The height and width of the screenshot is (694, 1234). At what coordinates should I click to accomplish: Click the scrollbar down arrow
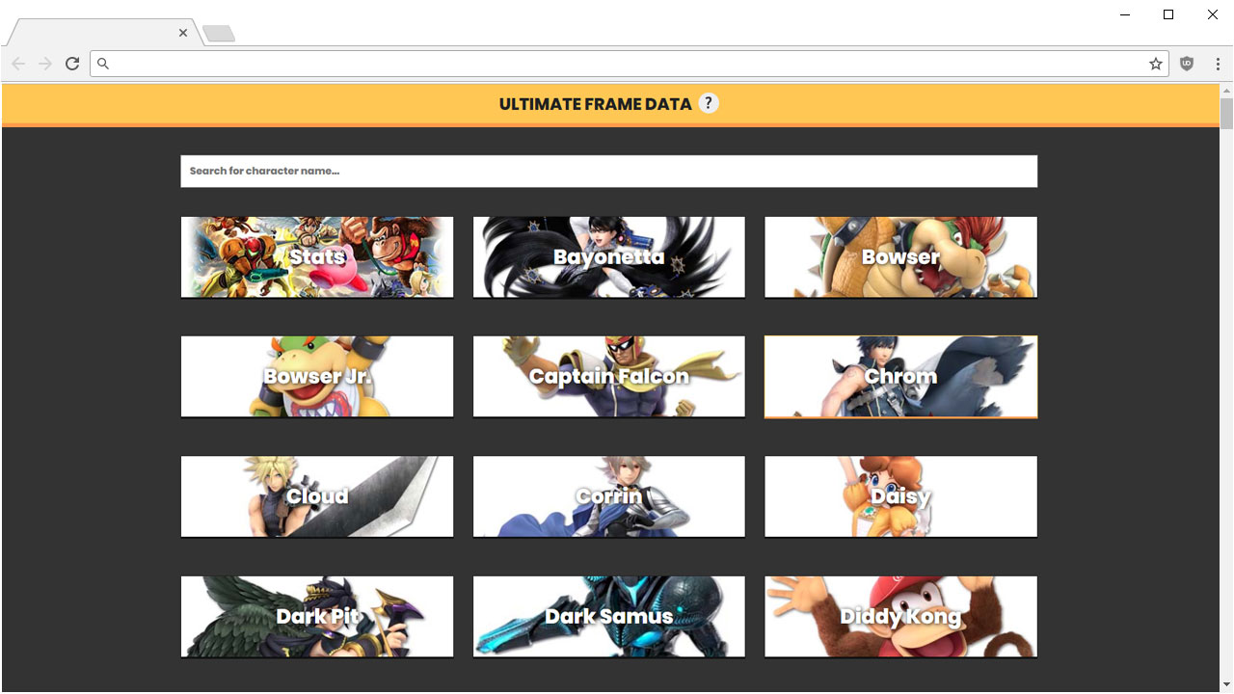pos(1226,685)
